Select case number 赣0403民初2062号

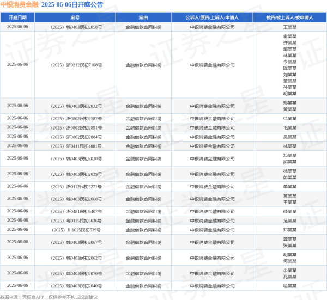coord(76,258)
